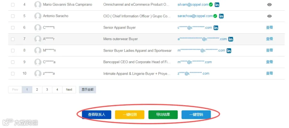Go to page 4
The width and height of the screenshot is (289, 128).
point(57,90)
